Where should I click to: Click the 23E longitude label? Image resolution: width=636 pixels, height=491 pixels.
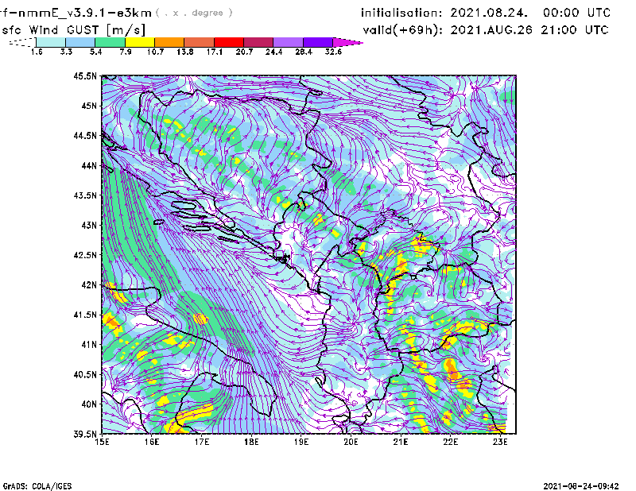coord(500,442)
